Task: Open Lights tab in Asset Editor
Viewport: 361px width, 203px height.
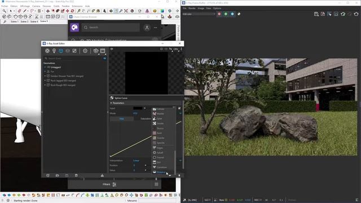Action: [54, 51]
